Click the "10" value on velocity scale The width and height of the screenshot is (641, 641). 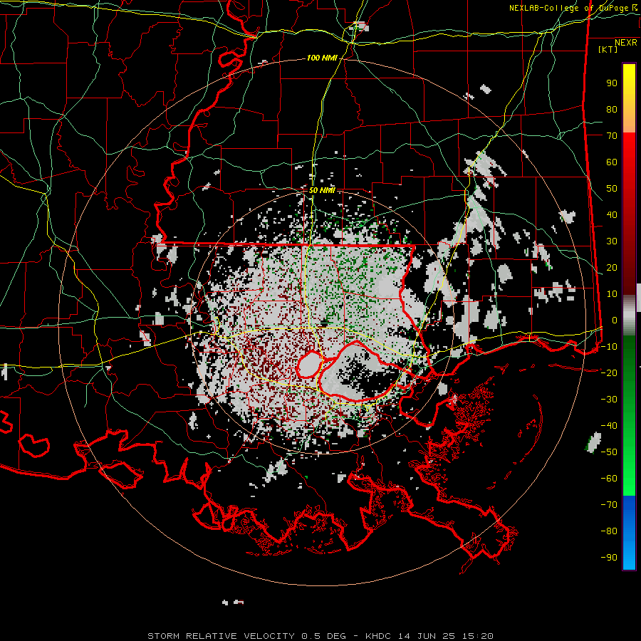pos(612,294)
